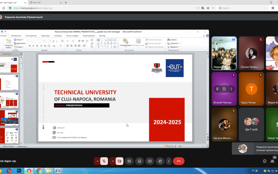Open the Рецензування ribbon tab
Image resolution: width=278 pixels, height=174 pixels.
click(89, 36)
